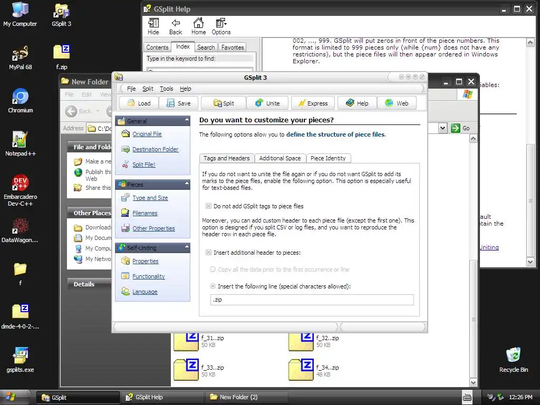540x405 pixels.
Task: Open the Filenames page link
Action: [x=144, y=213]
